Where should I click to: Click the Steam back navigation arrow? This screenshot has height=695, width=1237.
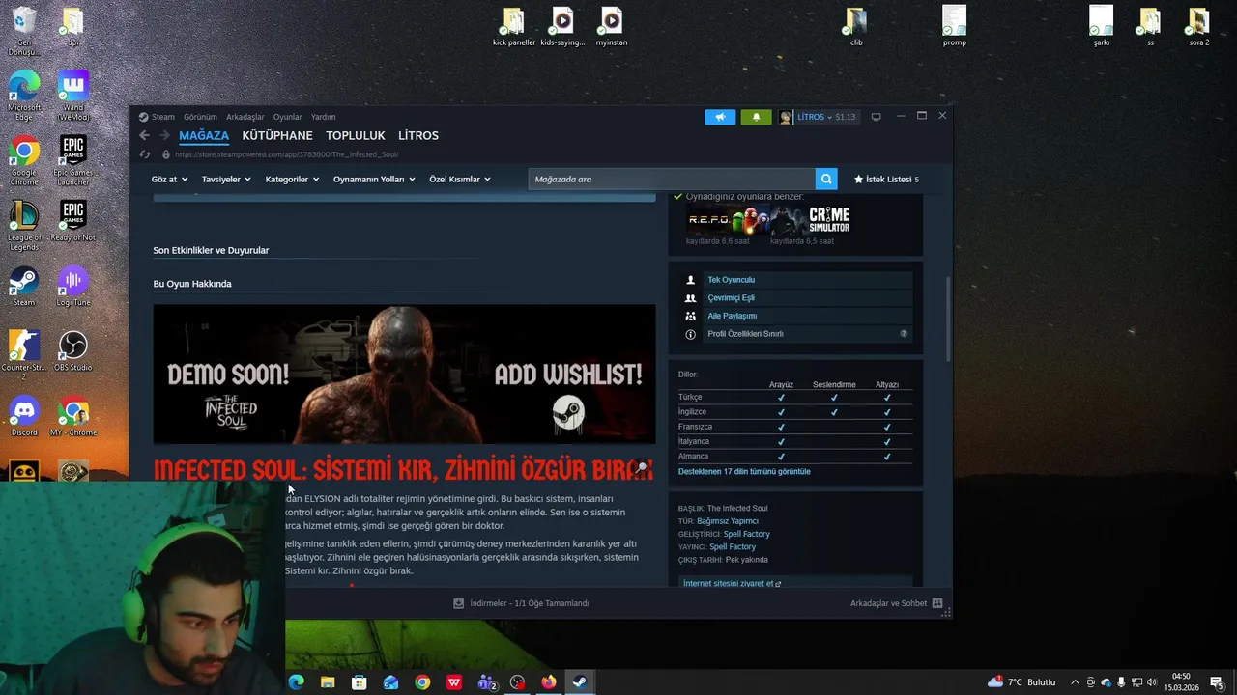pyautogui.click(x=144, y=135)
